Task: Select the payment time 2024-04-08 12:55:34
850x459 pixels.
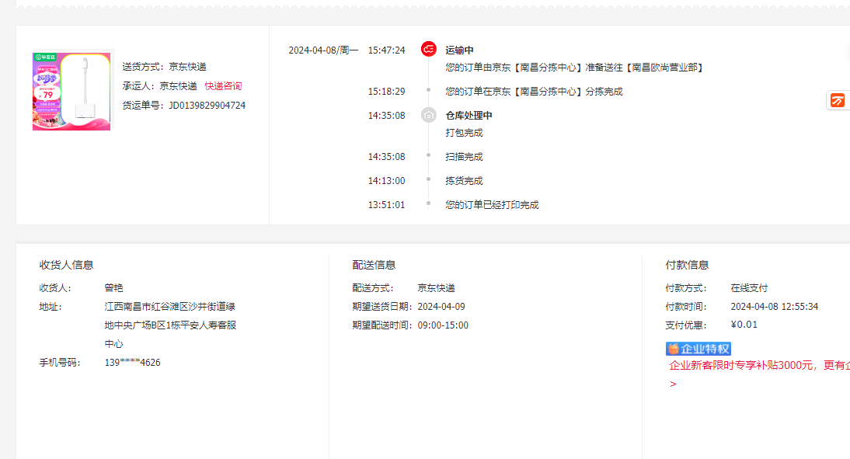Action: [x=775, y=307]
